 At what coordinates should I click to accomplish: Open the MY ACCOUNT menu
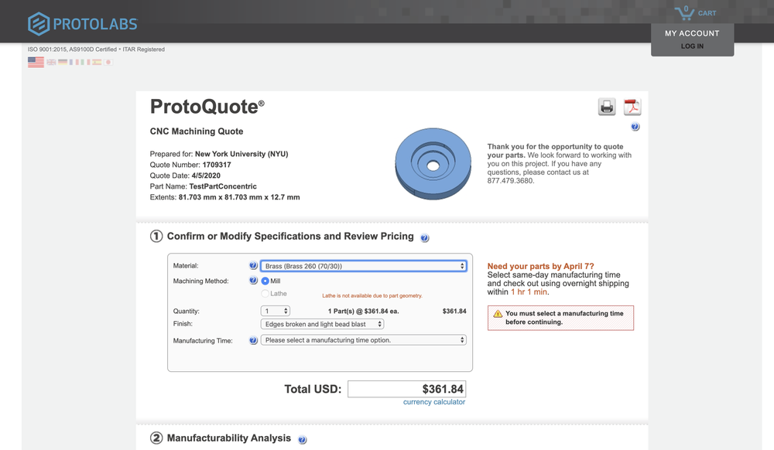(692, 33)
